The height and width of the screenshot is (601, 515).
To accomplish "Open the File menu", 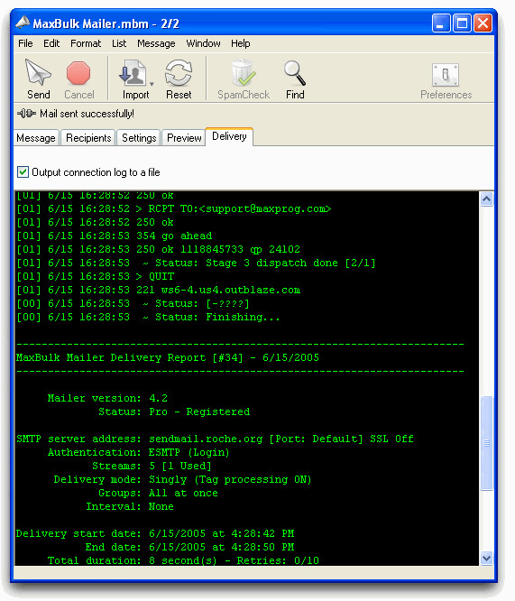I will pyautogui.click(x=25, y=43).
